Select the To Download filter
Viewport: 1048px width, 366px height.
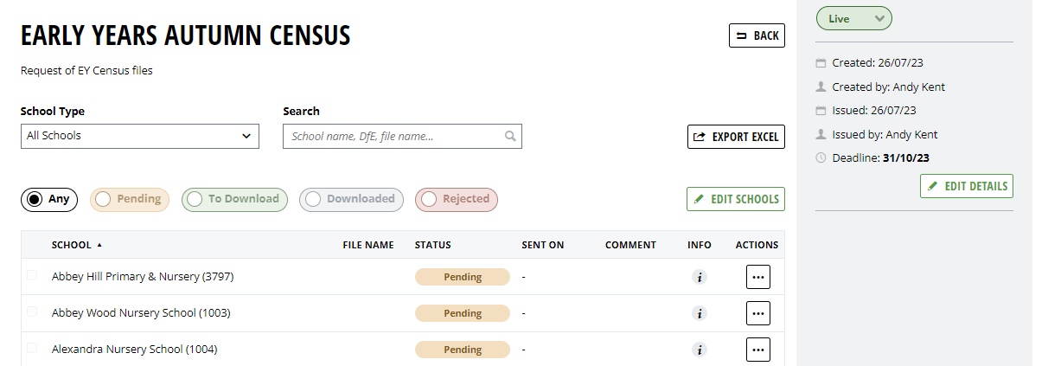(x=235, y=199)
